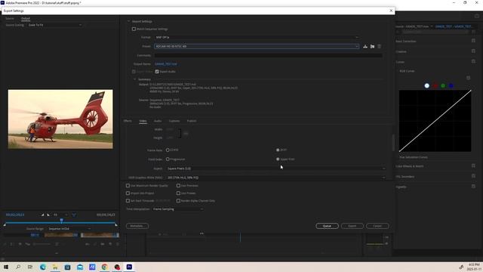Set Out Point icon under preview
This screenshot has height=272, width=483.
pos(48,215)
